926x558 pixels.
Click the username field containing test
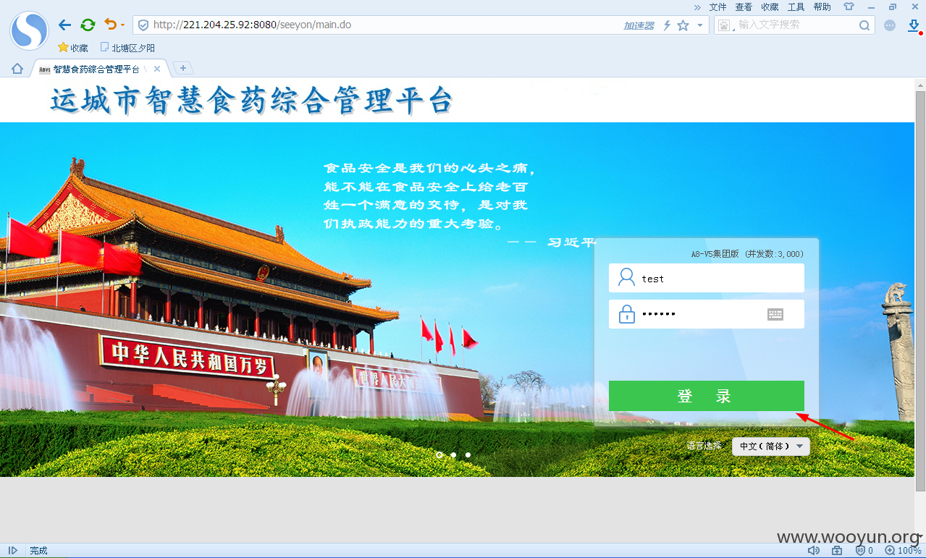pos(706,278)
